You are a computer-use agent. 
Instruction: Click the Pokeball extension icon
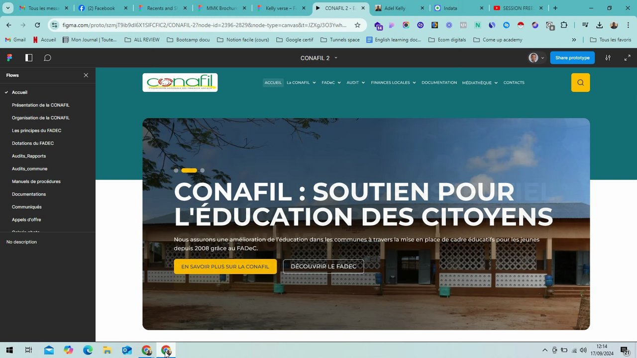pyautogui.click(x=521, y=25)
